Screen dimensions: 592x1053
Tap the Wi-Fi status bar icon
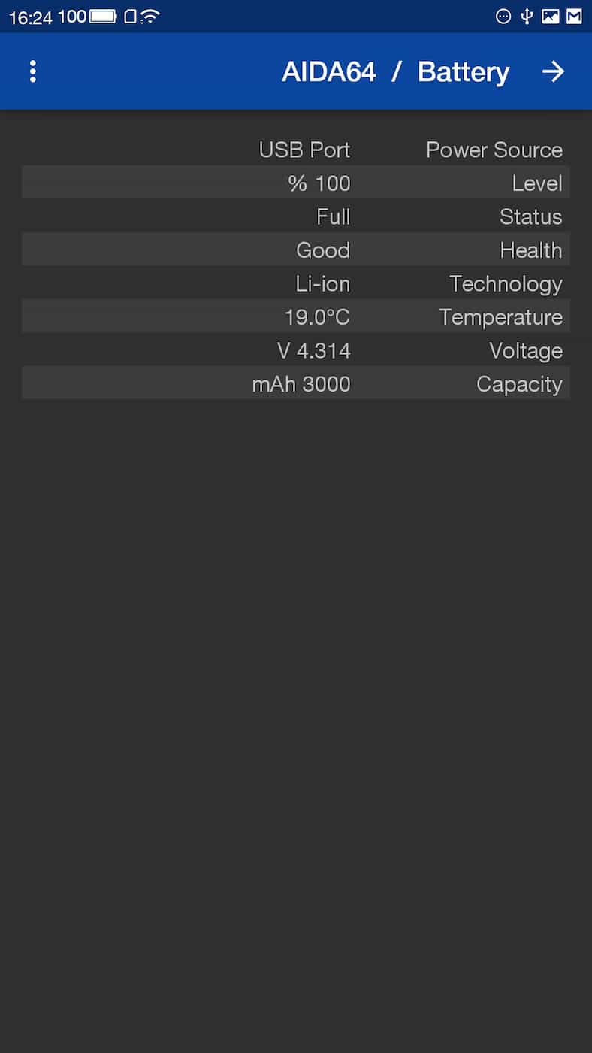click(150, 17)
